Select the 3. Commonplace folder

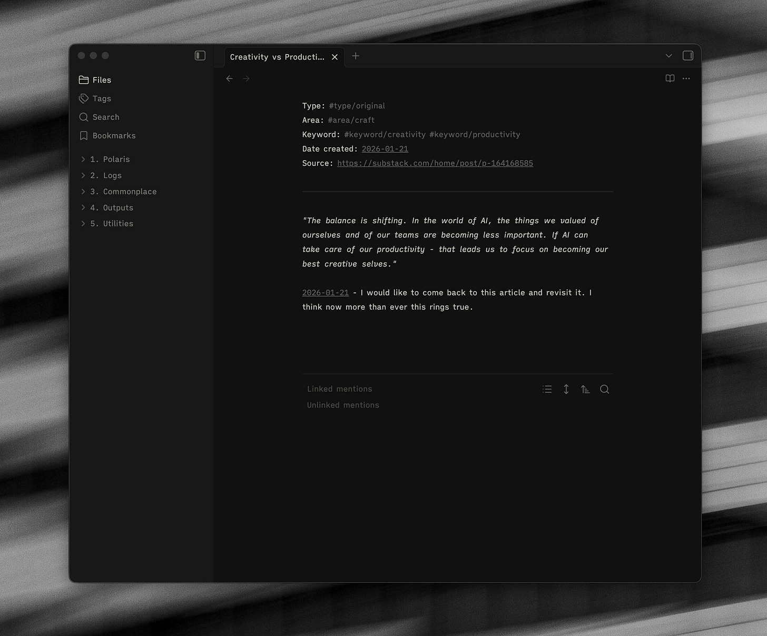click(x=123, y=191)
